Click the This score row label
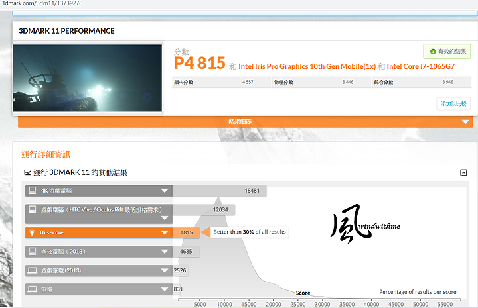This screenshot has width=478, height=308. (x=51, y=232)
